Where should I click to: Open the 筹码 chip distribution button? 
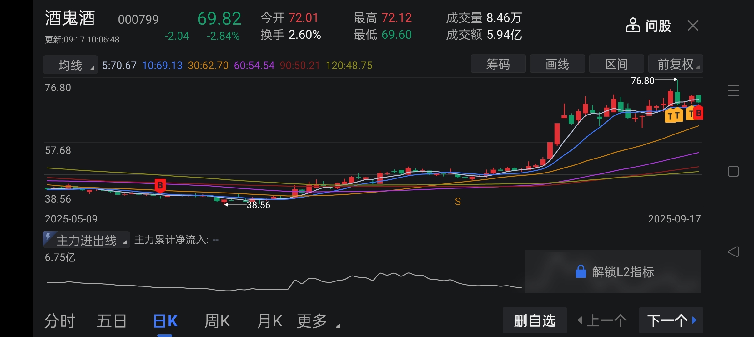498,64
